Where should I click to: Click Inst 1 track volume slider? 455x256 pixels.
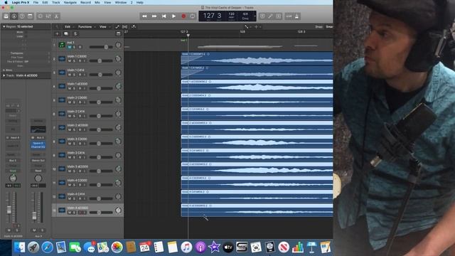point(101,47)
